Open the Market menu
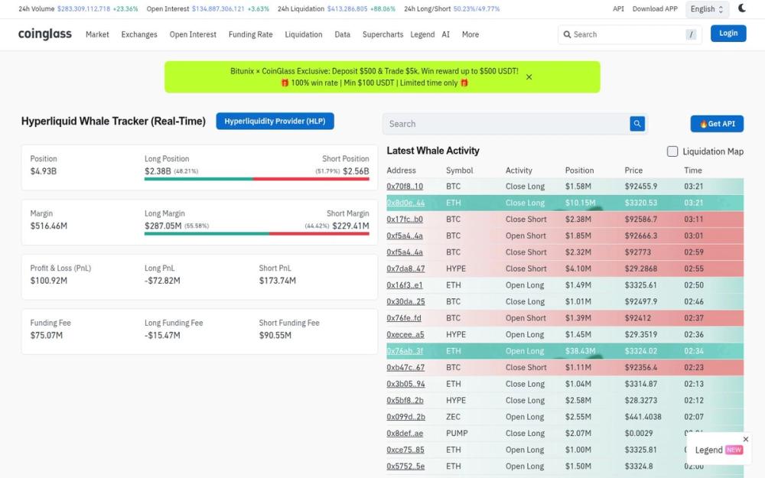 pos(97,34)
